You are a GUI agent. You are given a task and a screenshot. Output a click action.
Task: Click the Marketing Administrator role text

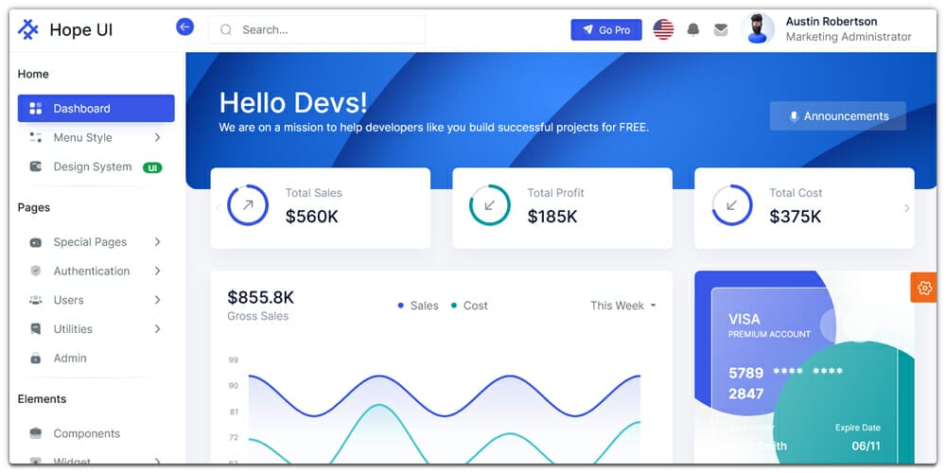[849, 37]
